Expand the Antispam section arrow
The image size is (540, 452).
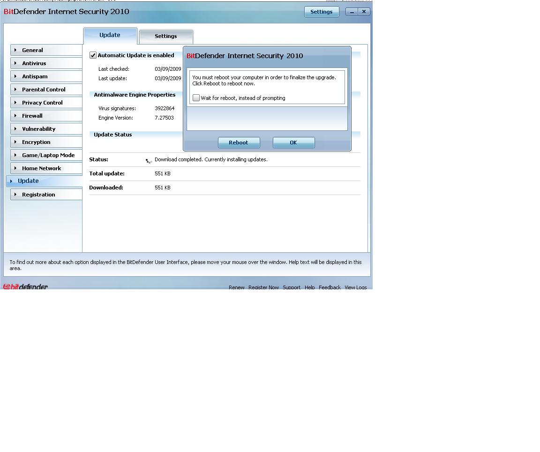tap(15, 76)
